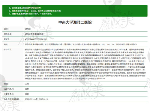Click 全科医疗科 in treatment subjects
This screenshot has width=150, height=111.
(x=49, y=50)
